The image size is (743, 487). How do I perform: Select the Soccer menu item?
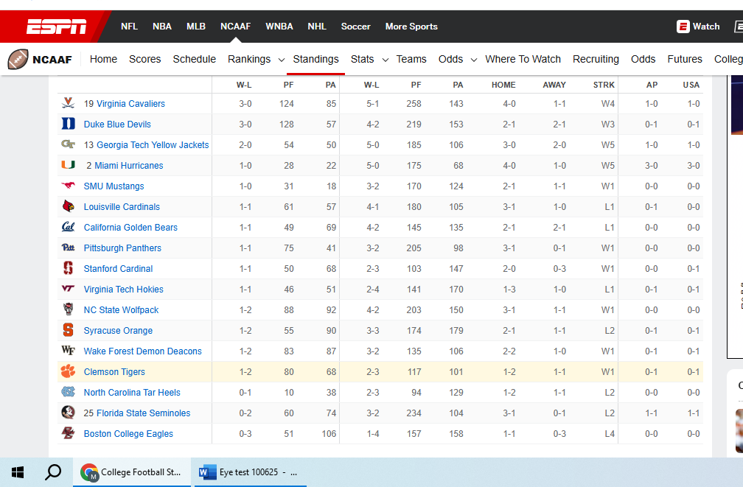pos(355,26)
